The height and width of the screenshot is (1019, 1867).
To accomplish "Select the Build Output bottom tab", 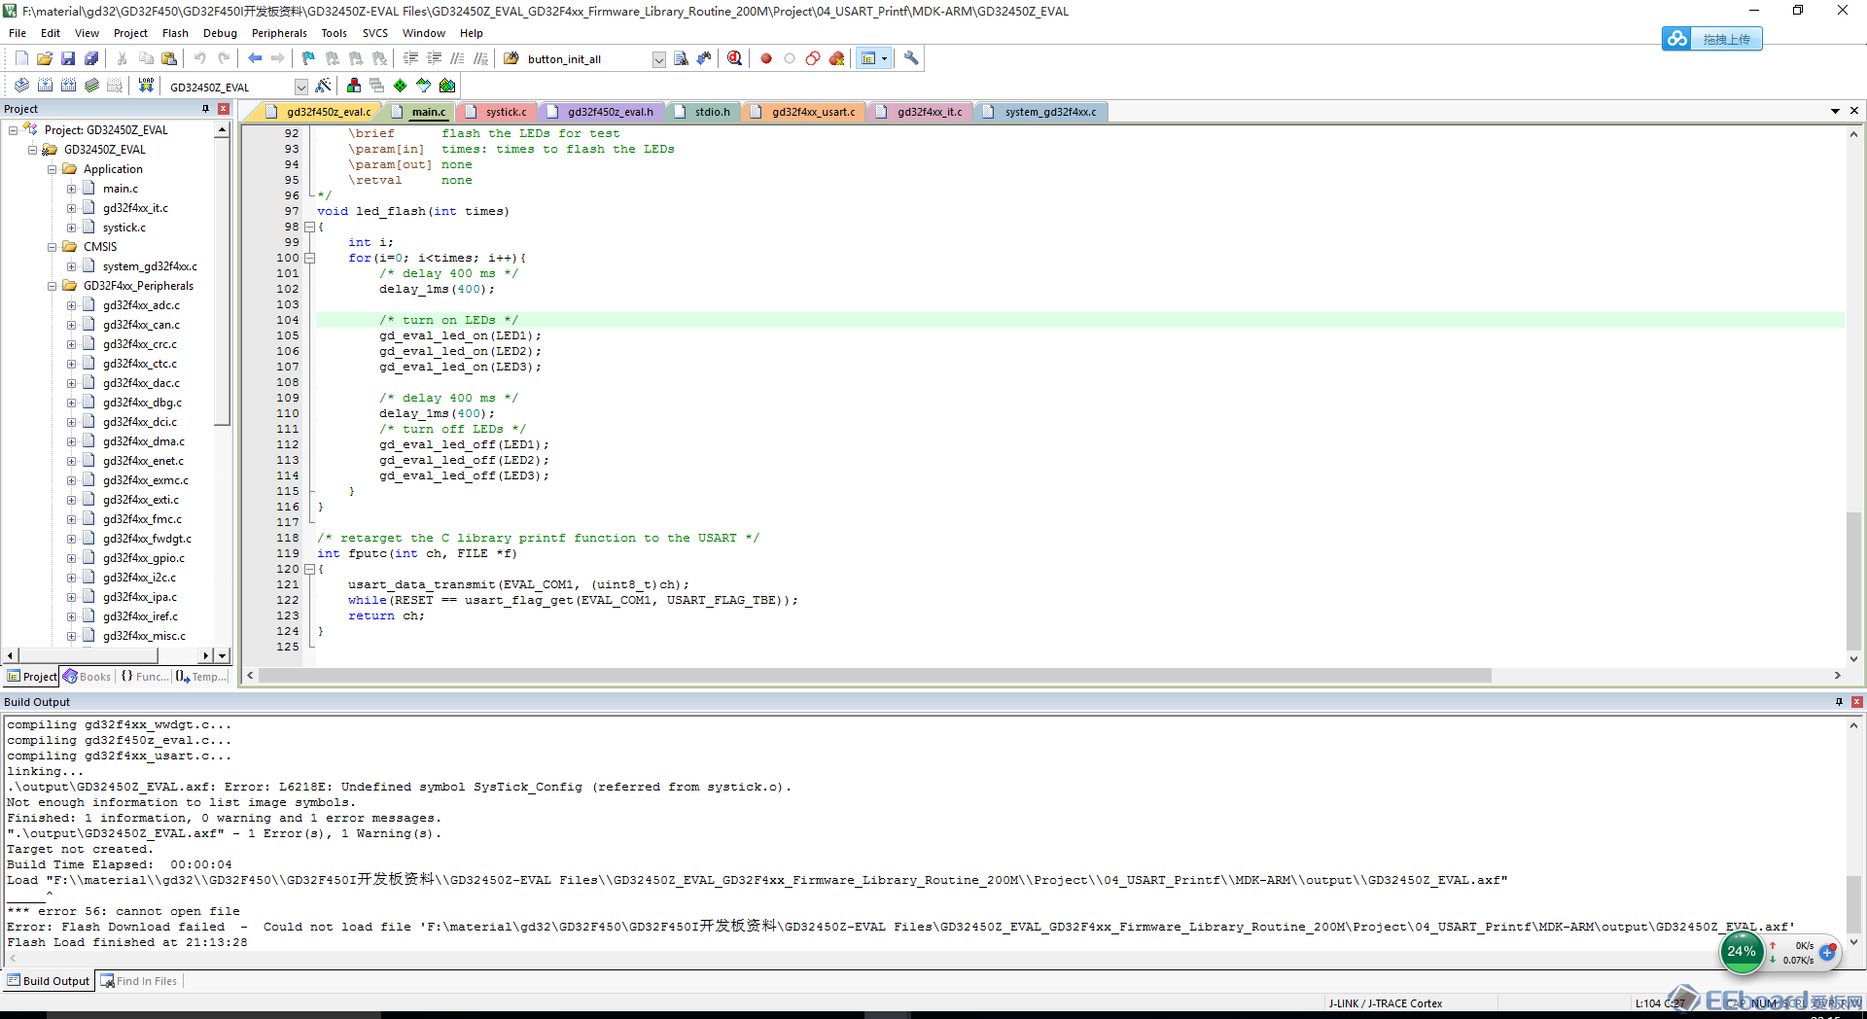I will [x=48, y=981].
